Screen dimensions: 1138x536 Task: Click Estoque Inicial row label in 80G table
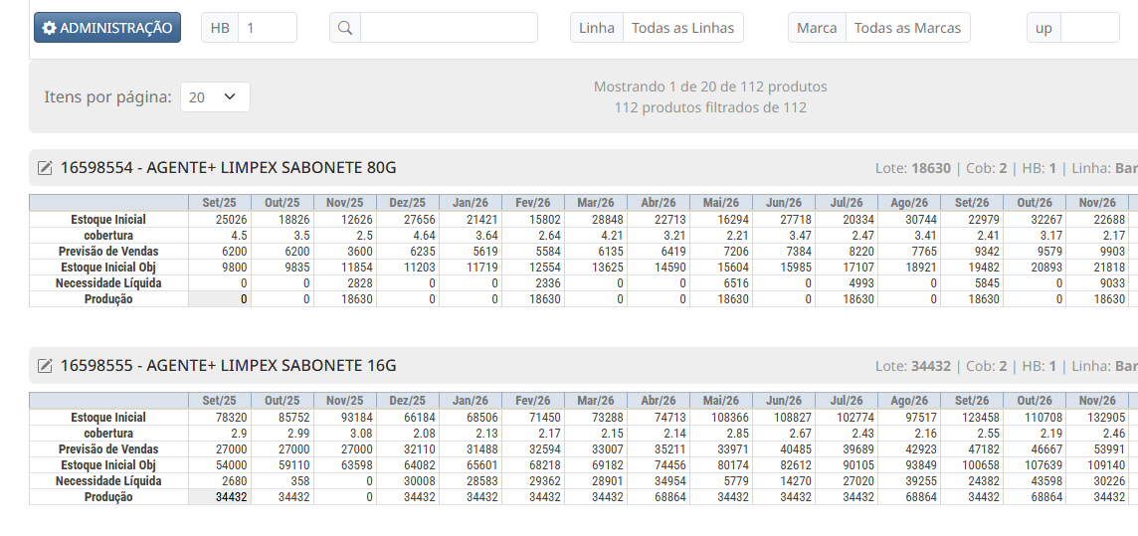[x=108, y=220]
